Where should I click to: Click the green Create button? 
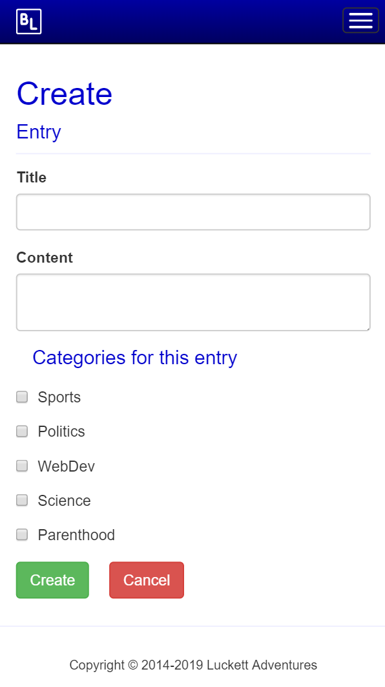point(52,580)
